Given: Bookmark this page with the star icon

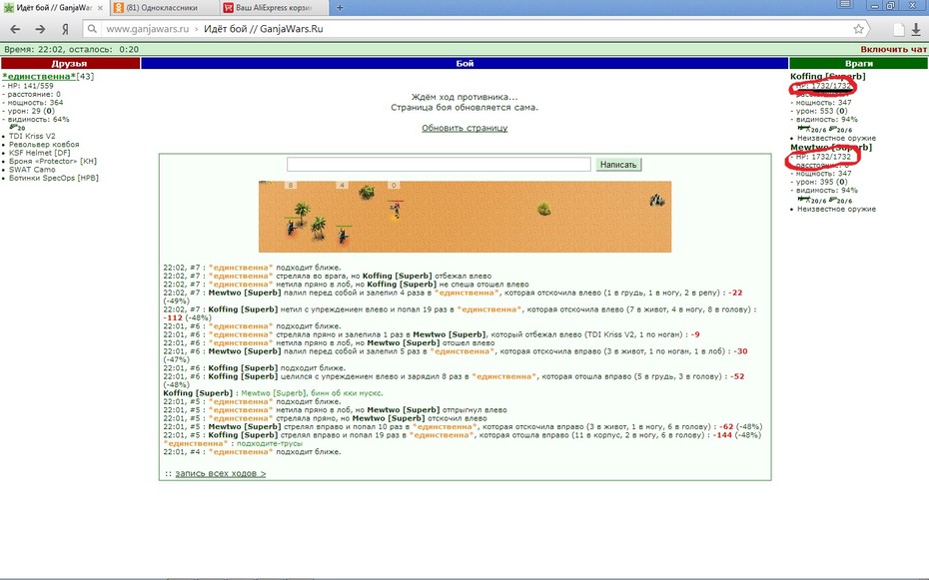Looking at the screenshot, I should pyautogui.click(x=858, y=29).
